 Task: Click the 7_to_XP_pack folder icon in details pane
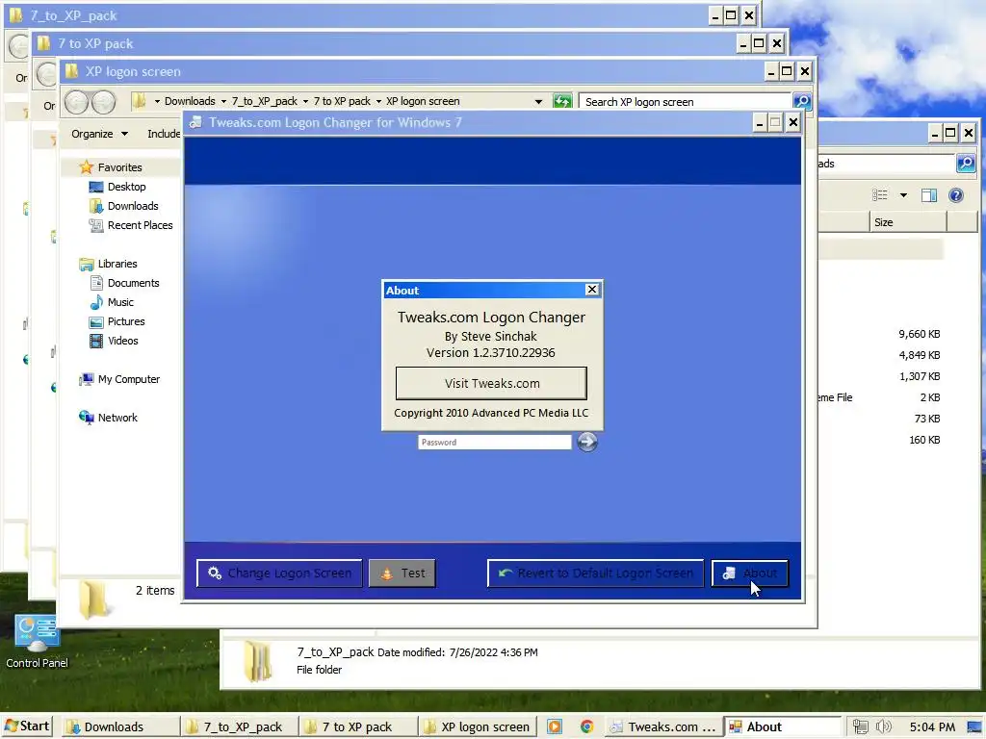pyautogui.click(x=258, y=661)
